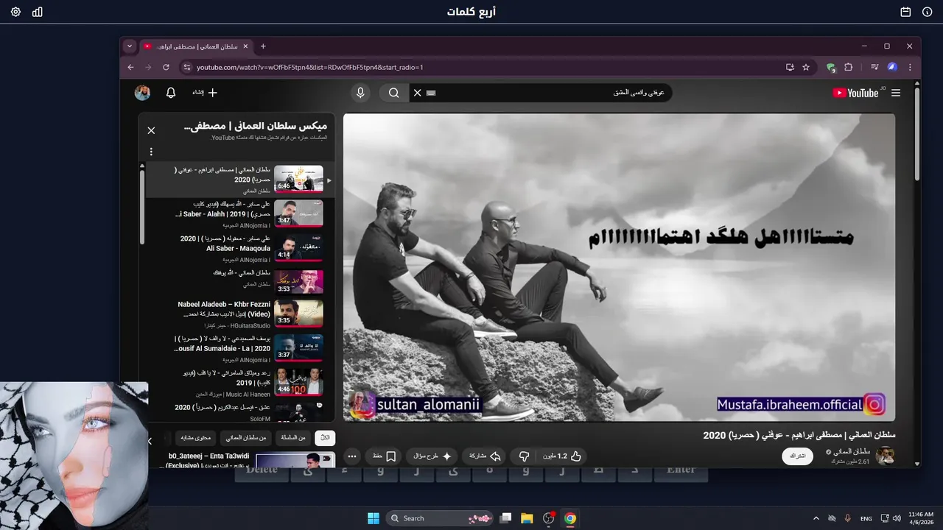The image size is (943, 530).
Task: Subscribe to سلطان العماني channel
Action: click(798, 456)
